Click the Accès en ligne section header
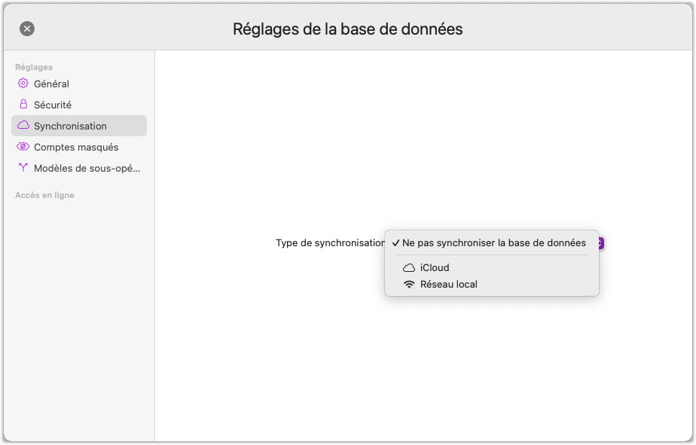 [x=45, y=195]
